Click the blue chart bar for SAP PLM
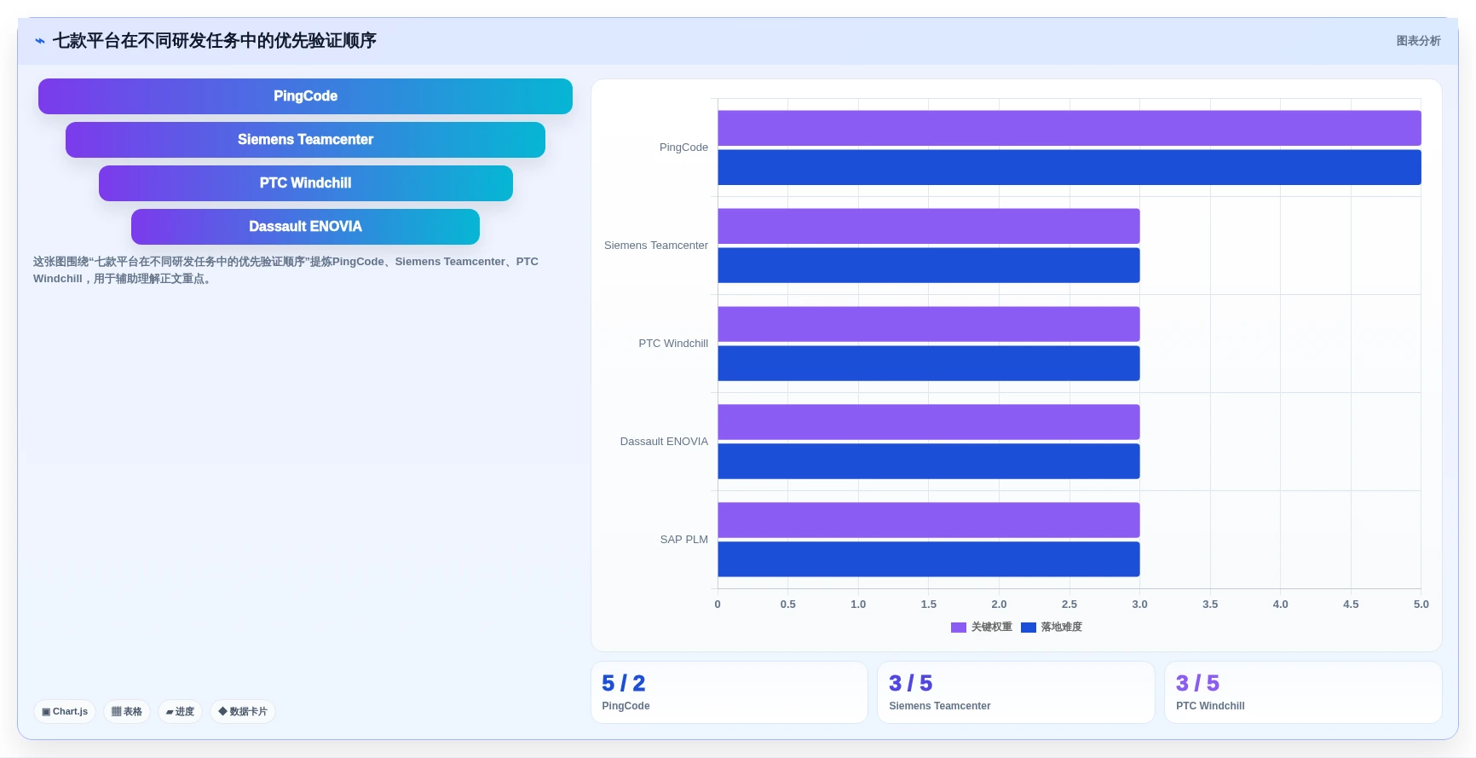Screen dimensions: 1476x758 (x=929, y=559)
